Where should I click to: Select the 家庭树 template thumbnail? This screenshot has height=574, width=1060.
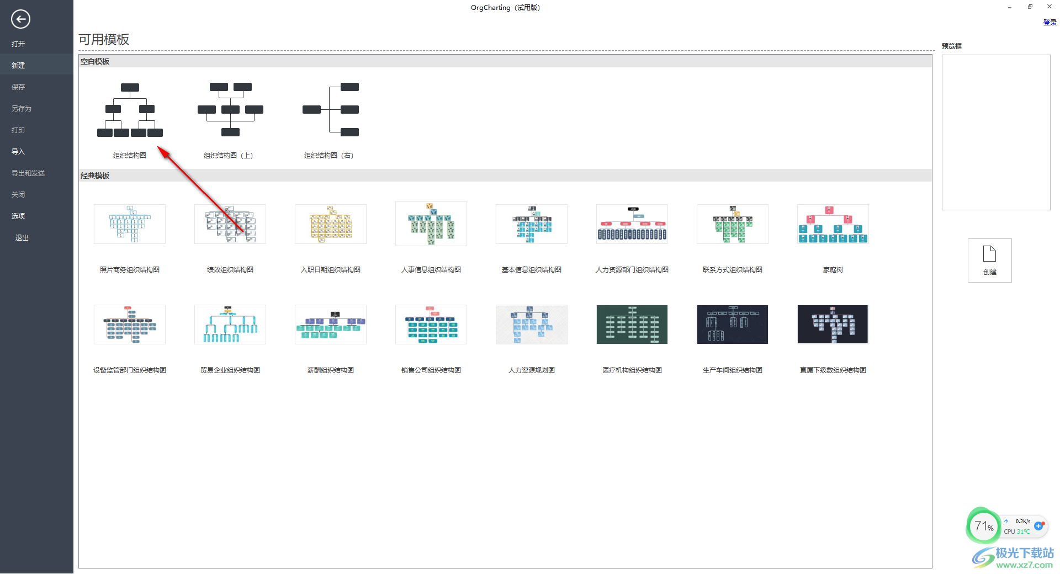pos(833,224)
